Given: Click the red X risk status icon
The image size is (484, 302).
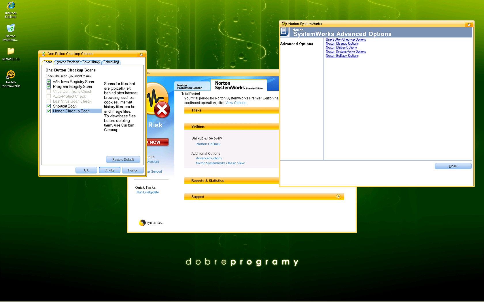Looking at the screenshot, I should [162, 110].
